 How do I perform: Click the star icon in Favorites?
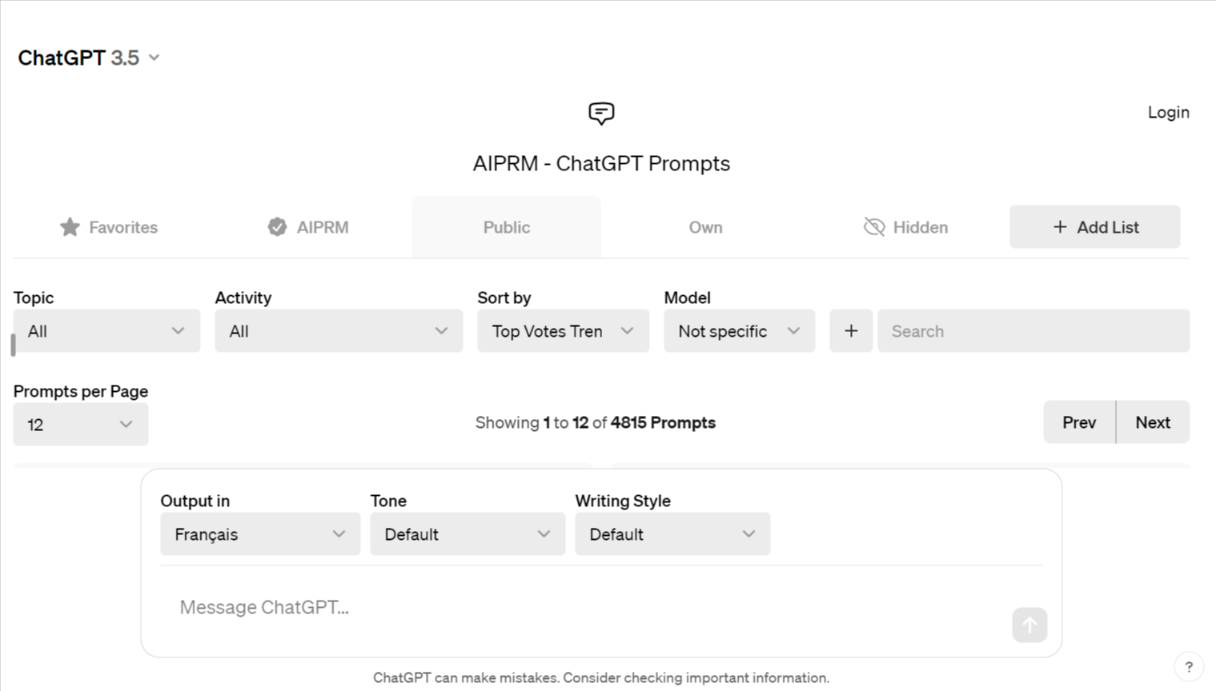point(70,227)
